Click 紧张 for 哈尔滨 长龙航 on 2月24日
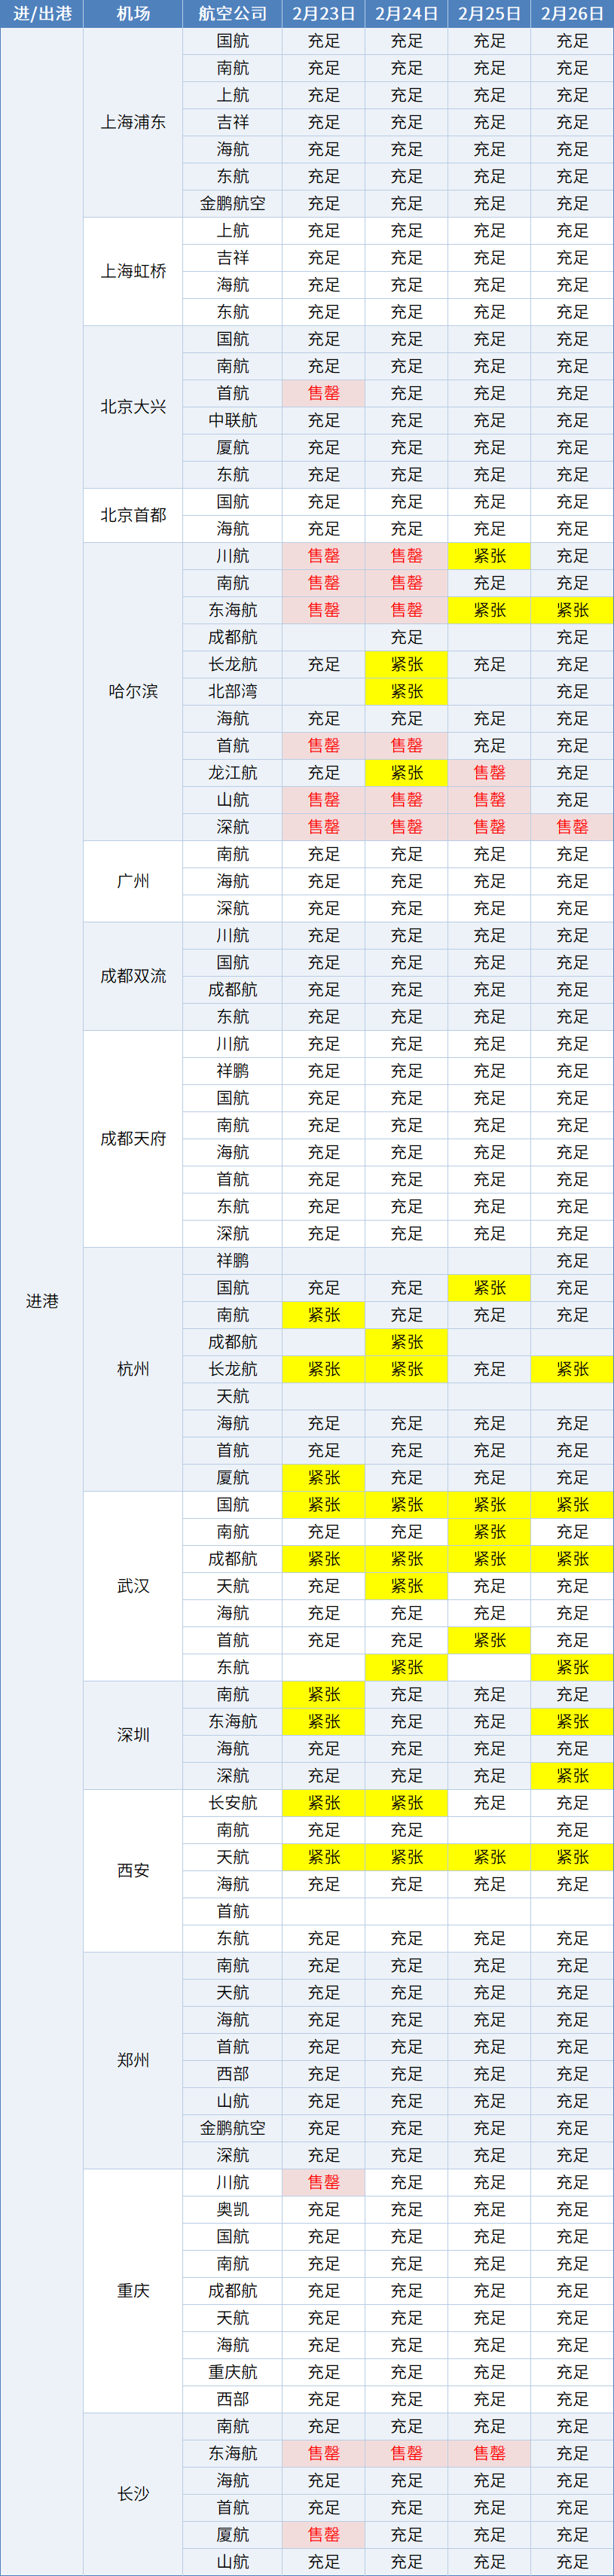Screen dimensions: 614x2576 point(407,664)
